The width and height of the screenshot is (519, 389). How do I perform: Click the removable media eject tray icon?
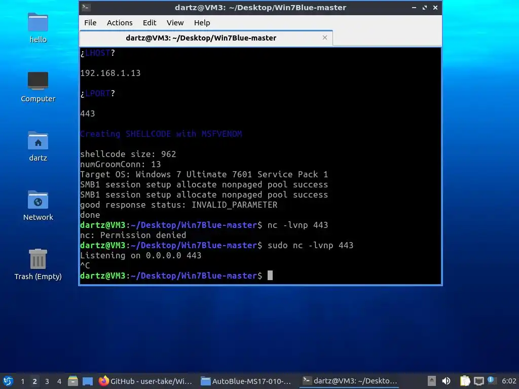point(432,381)
